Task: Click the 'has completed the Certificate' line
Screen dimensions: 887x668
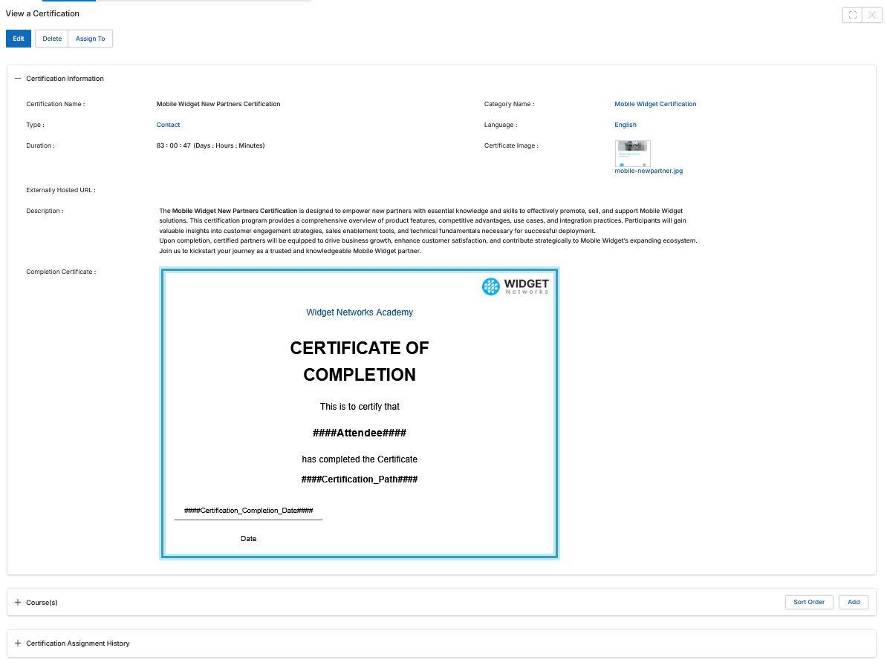Action: click(360, 459)
